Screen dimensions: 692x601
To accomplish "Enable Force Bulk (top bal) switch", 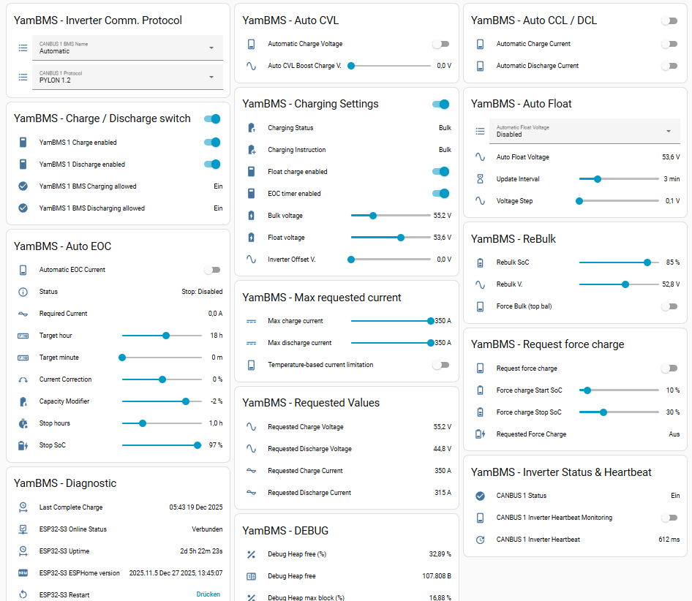I will [x=669, y=306].
